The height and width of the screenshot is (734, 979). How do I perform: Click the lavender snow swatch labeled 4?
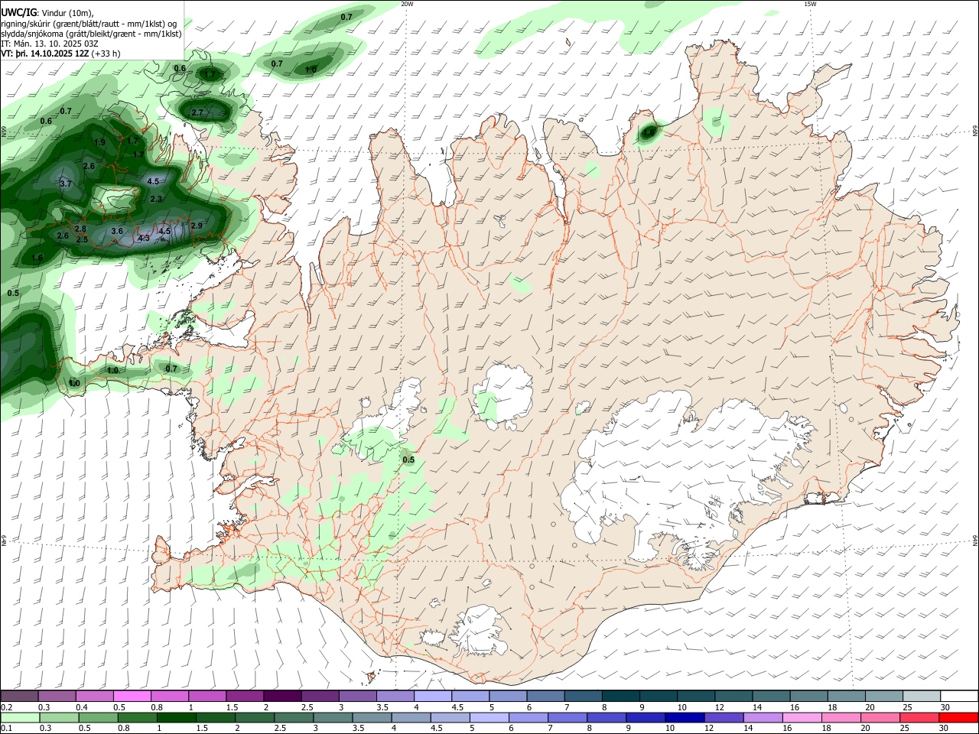tap(433, 697)
